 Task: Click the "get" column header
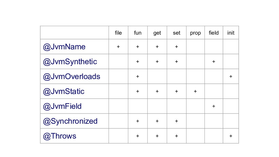[157, 33]
